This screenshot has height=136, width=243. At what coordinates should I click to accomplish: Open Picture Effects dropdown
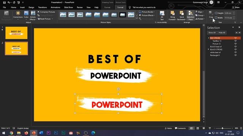[147, 15]
